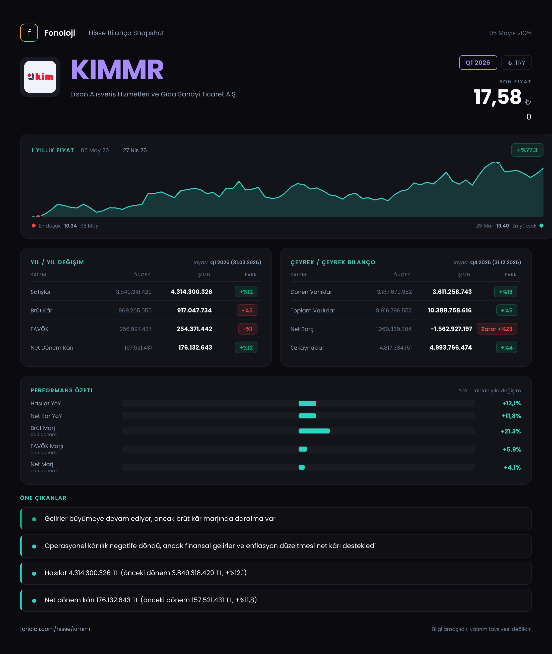The height and width of the screenshot is (654, 552).
Task: Open the fonoloji.com/hisse/kimmr link
Action: [55, 629]
